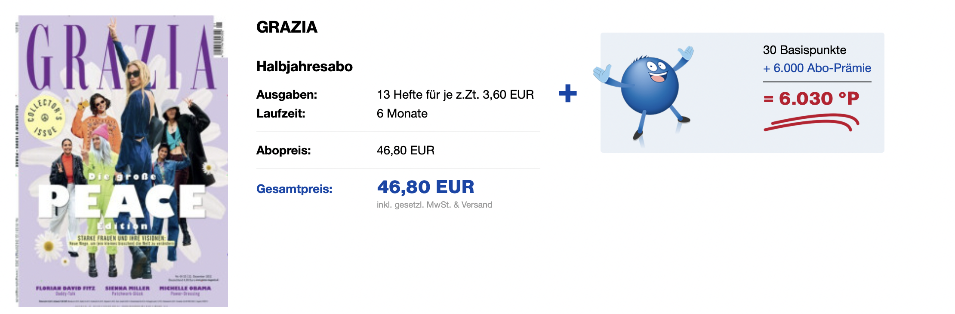
Task: Click the red '= 6.030 °P' total
Action: [811, 99]
